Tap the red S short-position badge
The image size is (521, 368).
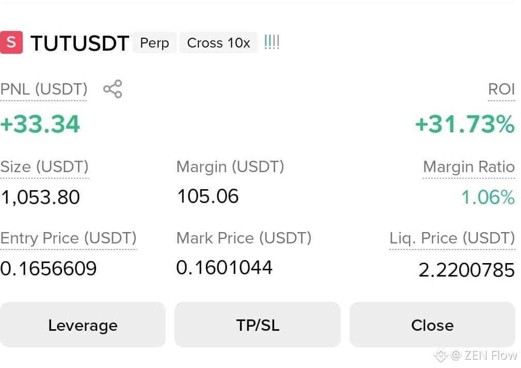11,42
